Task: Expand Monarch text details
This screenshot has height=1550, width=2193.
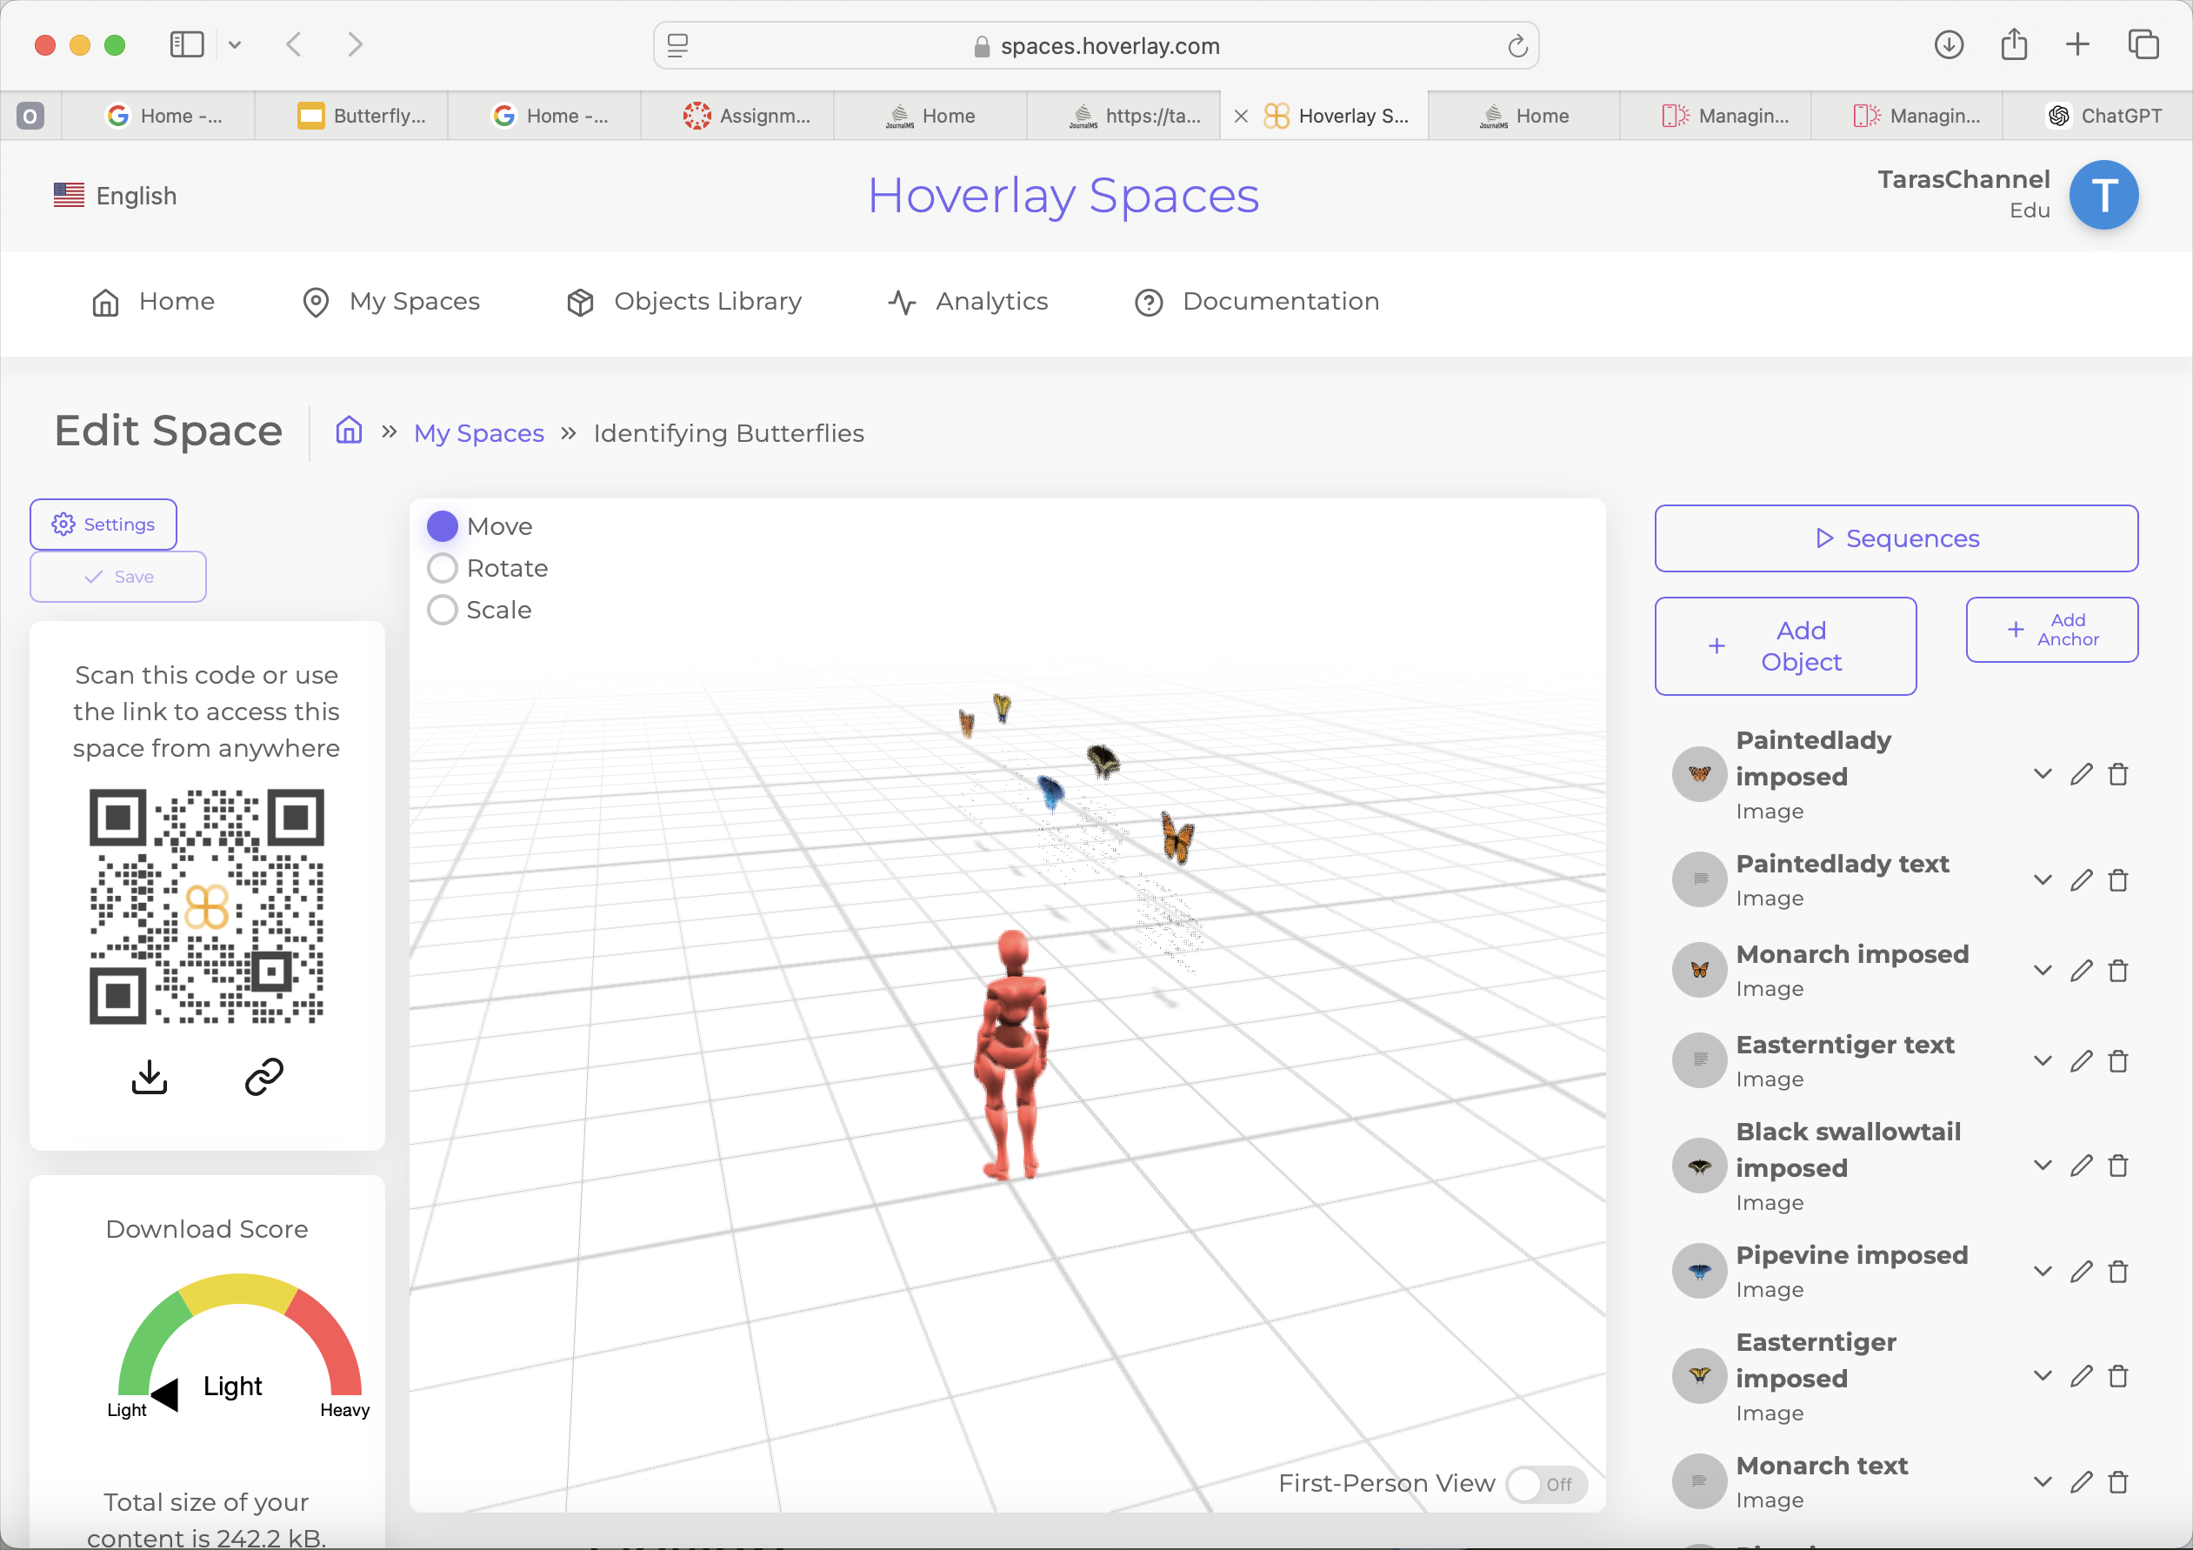Action: (x=2042, y=1482)
